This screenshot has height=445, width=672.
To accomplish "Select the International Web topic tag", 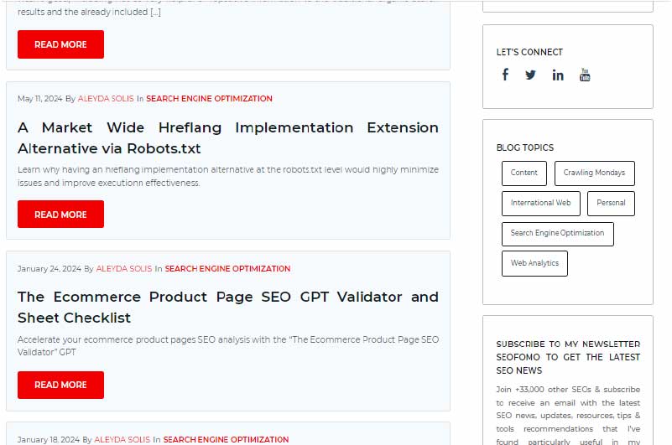I will pyautogui.click(x=541, y=204).
